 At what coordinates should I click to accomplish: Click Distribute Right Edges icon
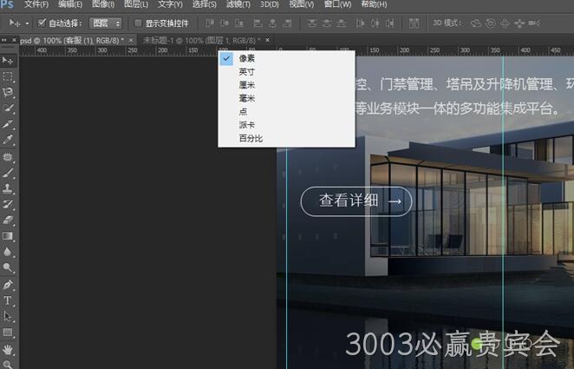click(x=390, y=23)
